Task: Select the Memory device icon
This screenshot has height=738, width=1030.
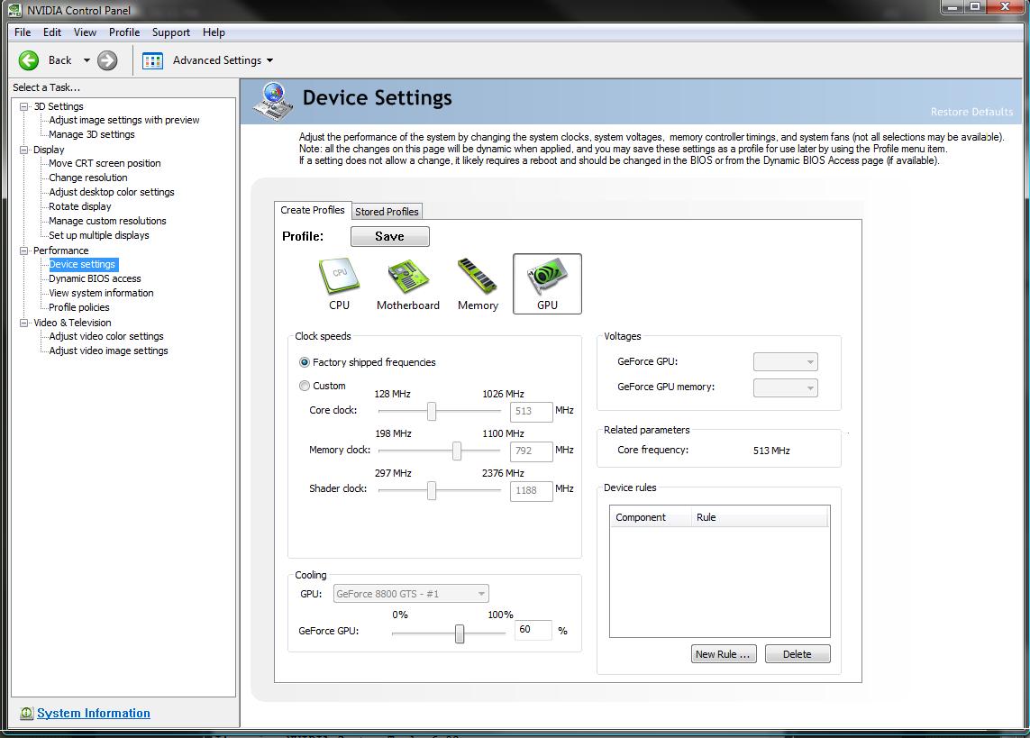Action: [x=479, y=285]
